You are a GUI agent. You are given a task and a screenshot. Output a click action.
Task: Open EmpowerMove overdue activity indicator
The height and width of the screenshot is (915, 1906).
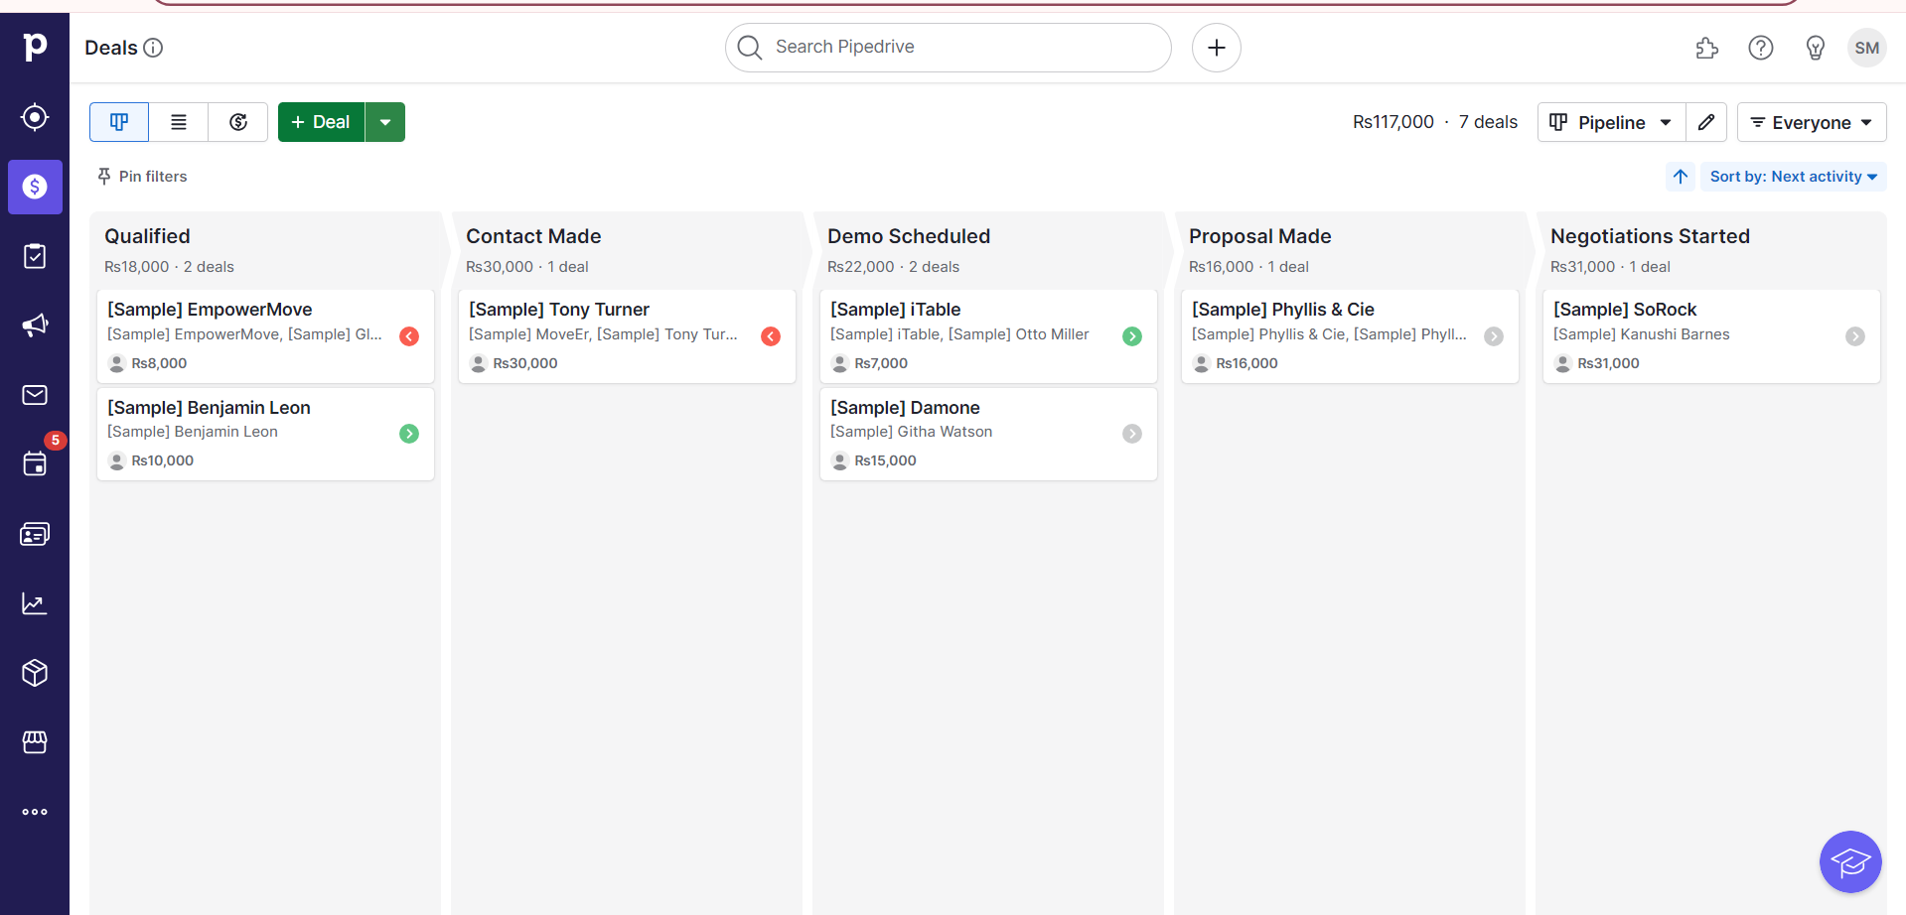(x=409, y=336)
